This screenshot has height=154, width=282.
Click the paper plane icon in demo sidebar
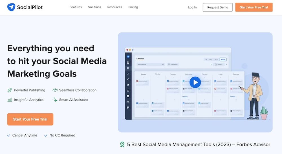point(128,56)
